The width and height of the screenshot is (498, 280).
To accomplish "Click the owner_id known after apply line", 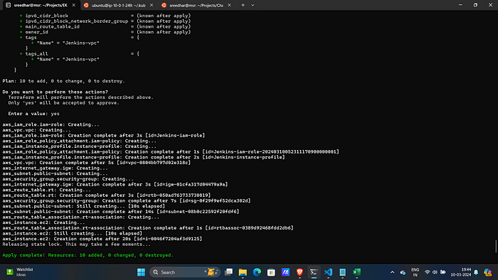I will [105, 32].
